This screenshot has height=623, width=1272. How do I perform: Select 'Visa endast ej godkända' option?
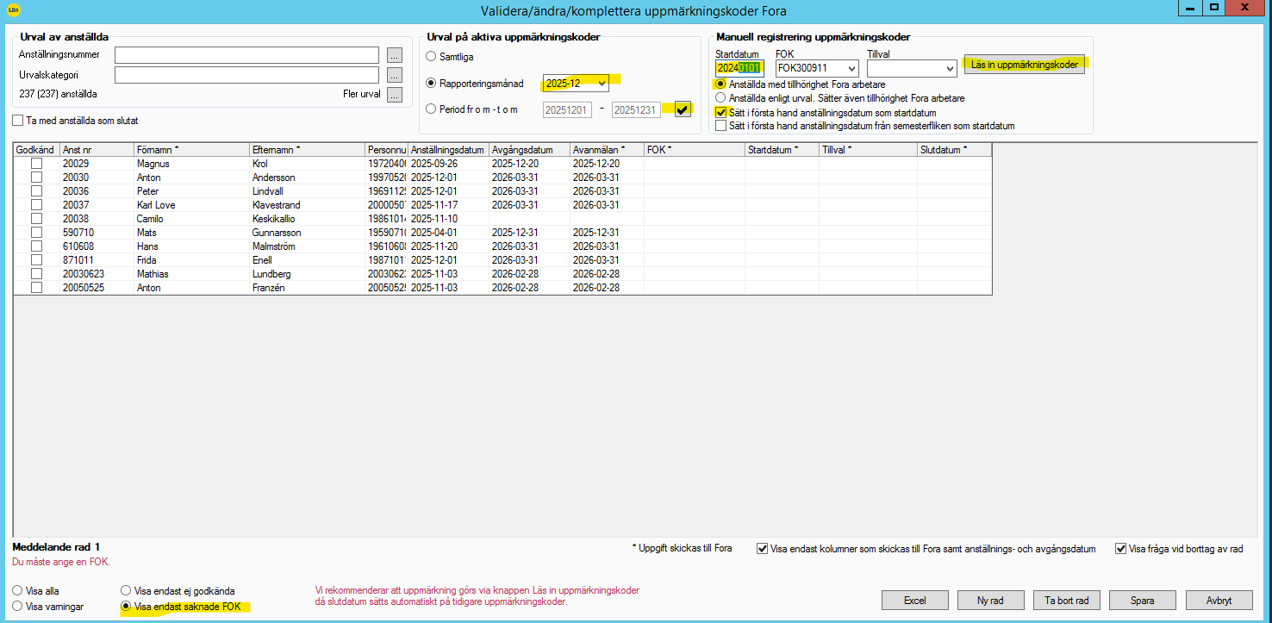pos(126,591)
